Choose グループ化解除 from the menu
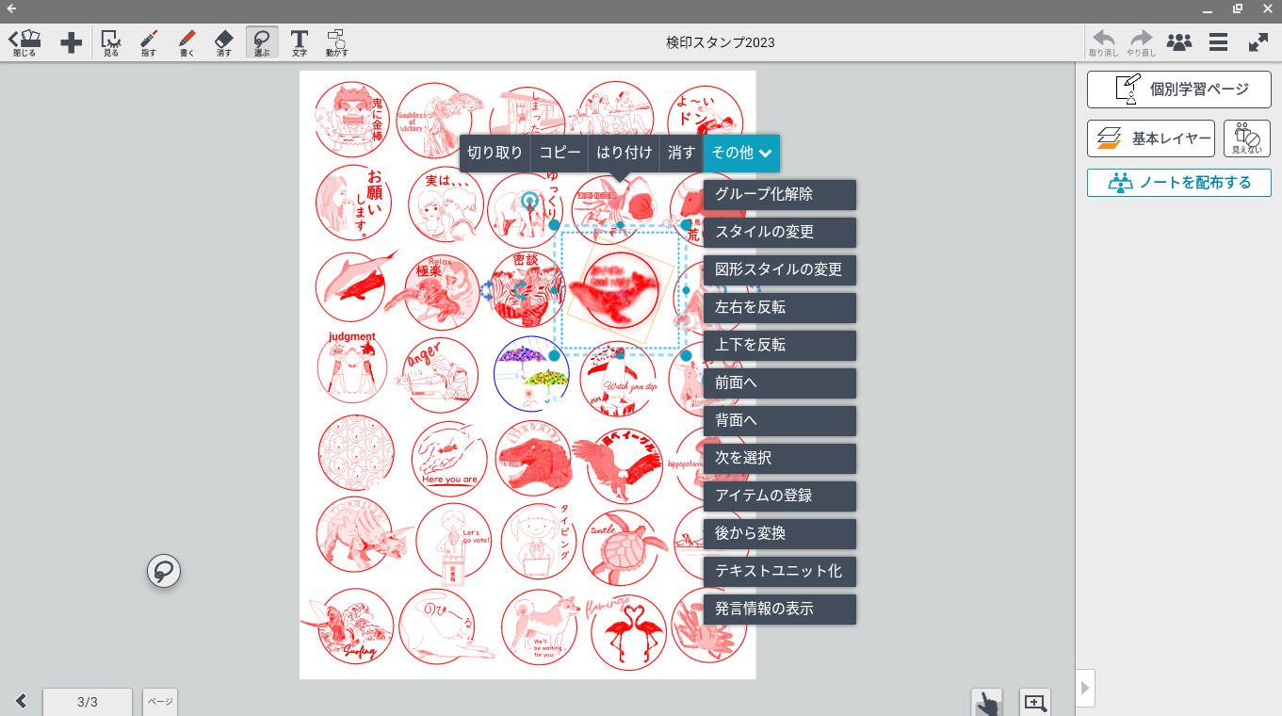 click(x=779, y=195)
